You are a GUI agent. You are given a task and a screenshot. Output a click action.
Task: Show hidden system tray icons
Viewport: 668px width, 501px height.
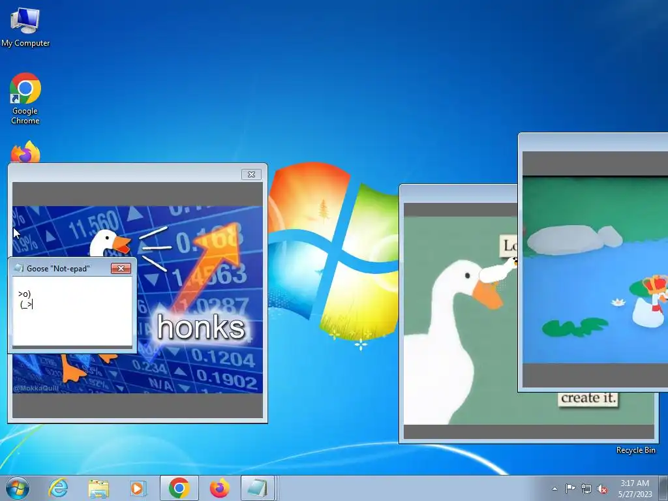tap(554, 489)
